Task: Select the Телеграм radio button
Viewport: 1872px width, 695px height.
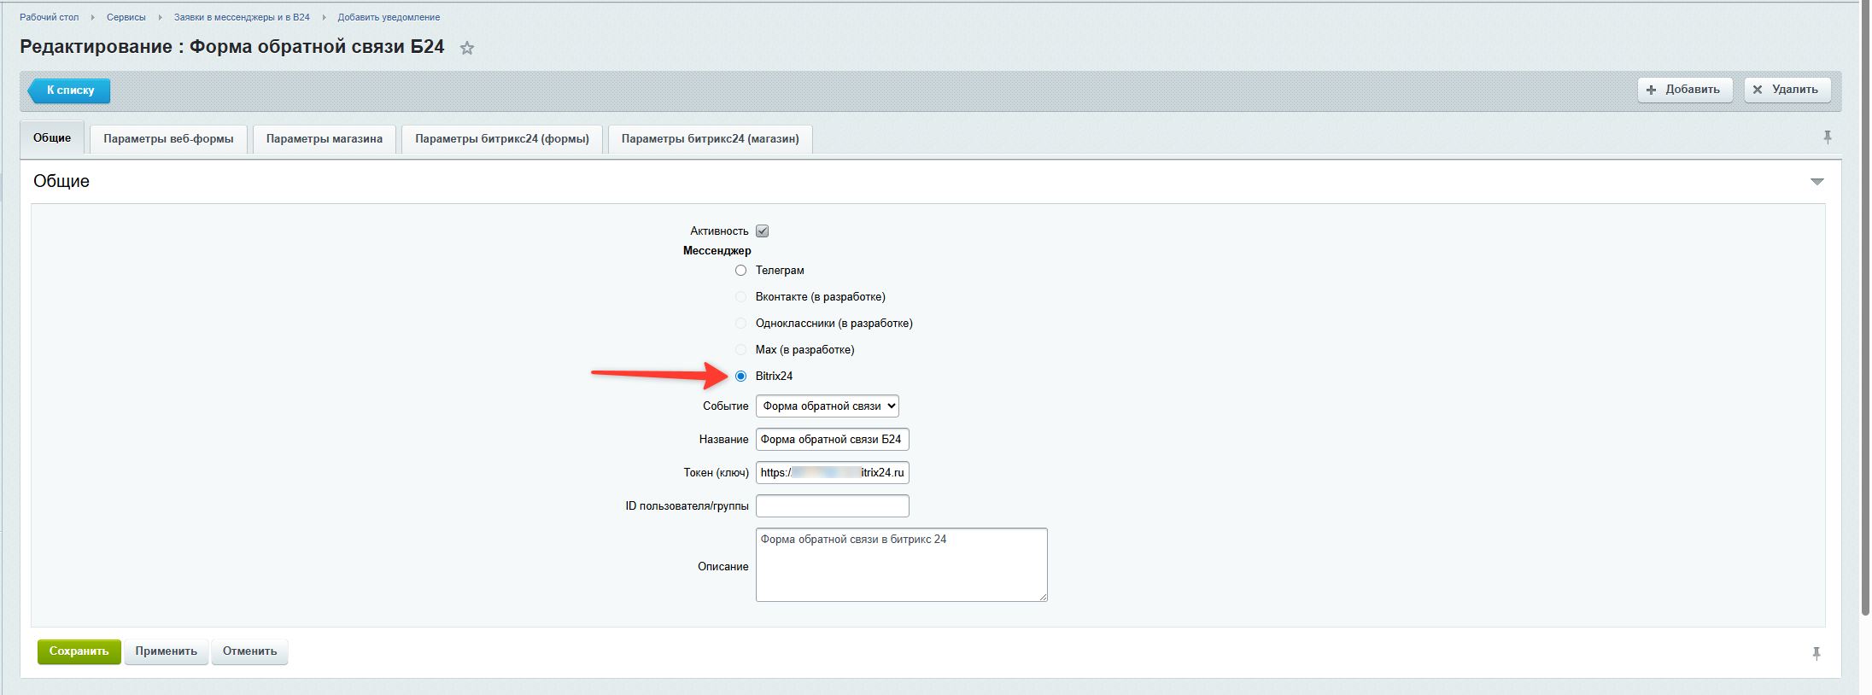Action: click(x=740, y=271)
